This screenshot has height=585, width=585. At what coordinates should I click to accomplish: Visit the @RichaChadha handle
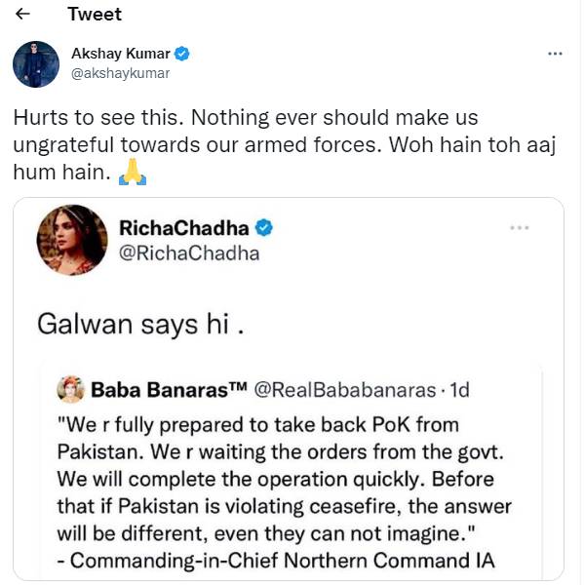click(180, 254)
